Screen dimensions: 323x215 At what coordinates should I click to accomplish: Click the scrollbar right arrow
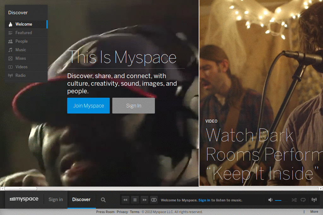coord(321,188)
